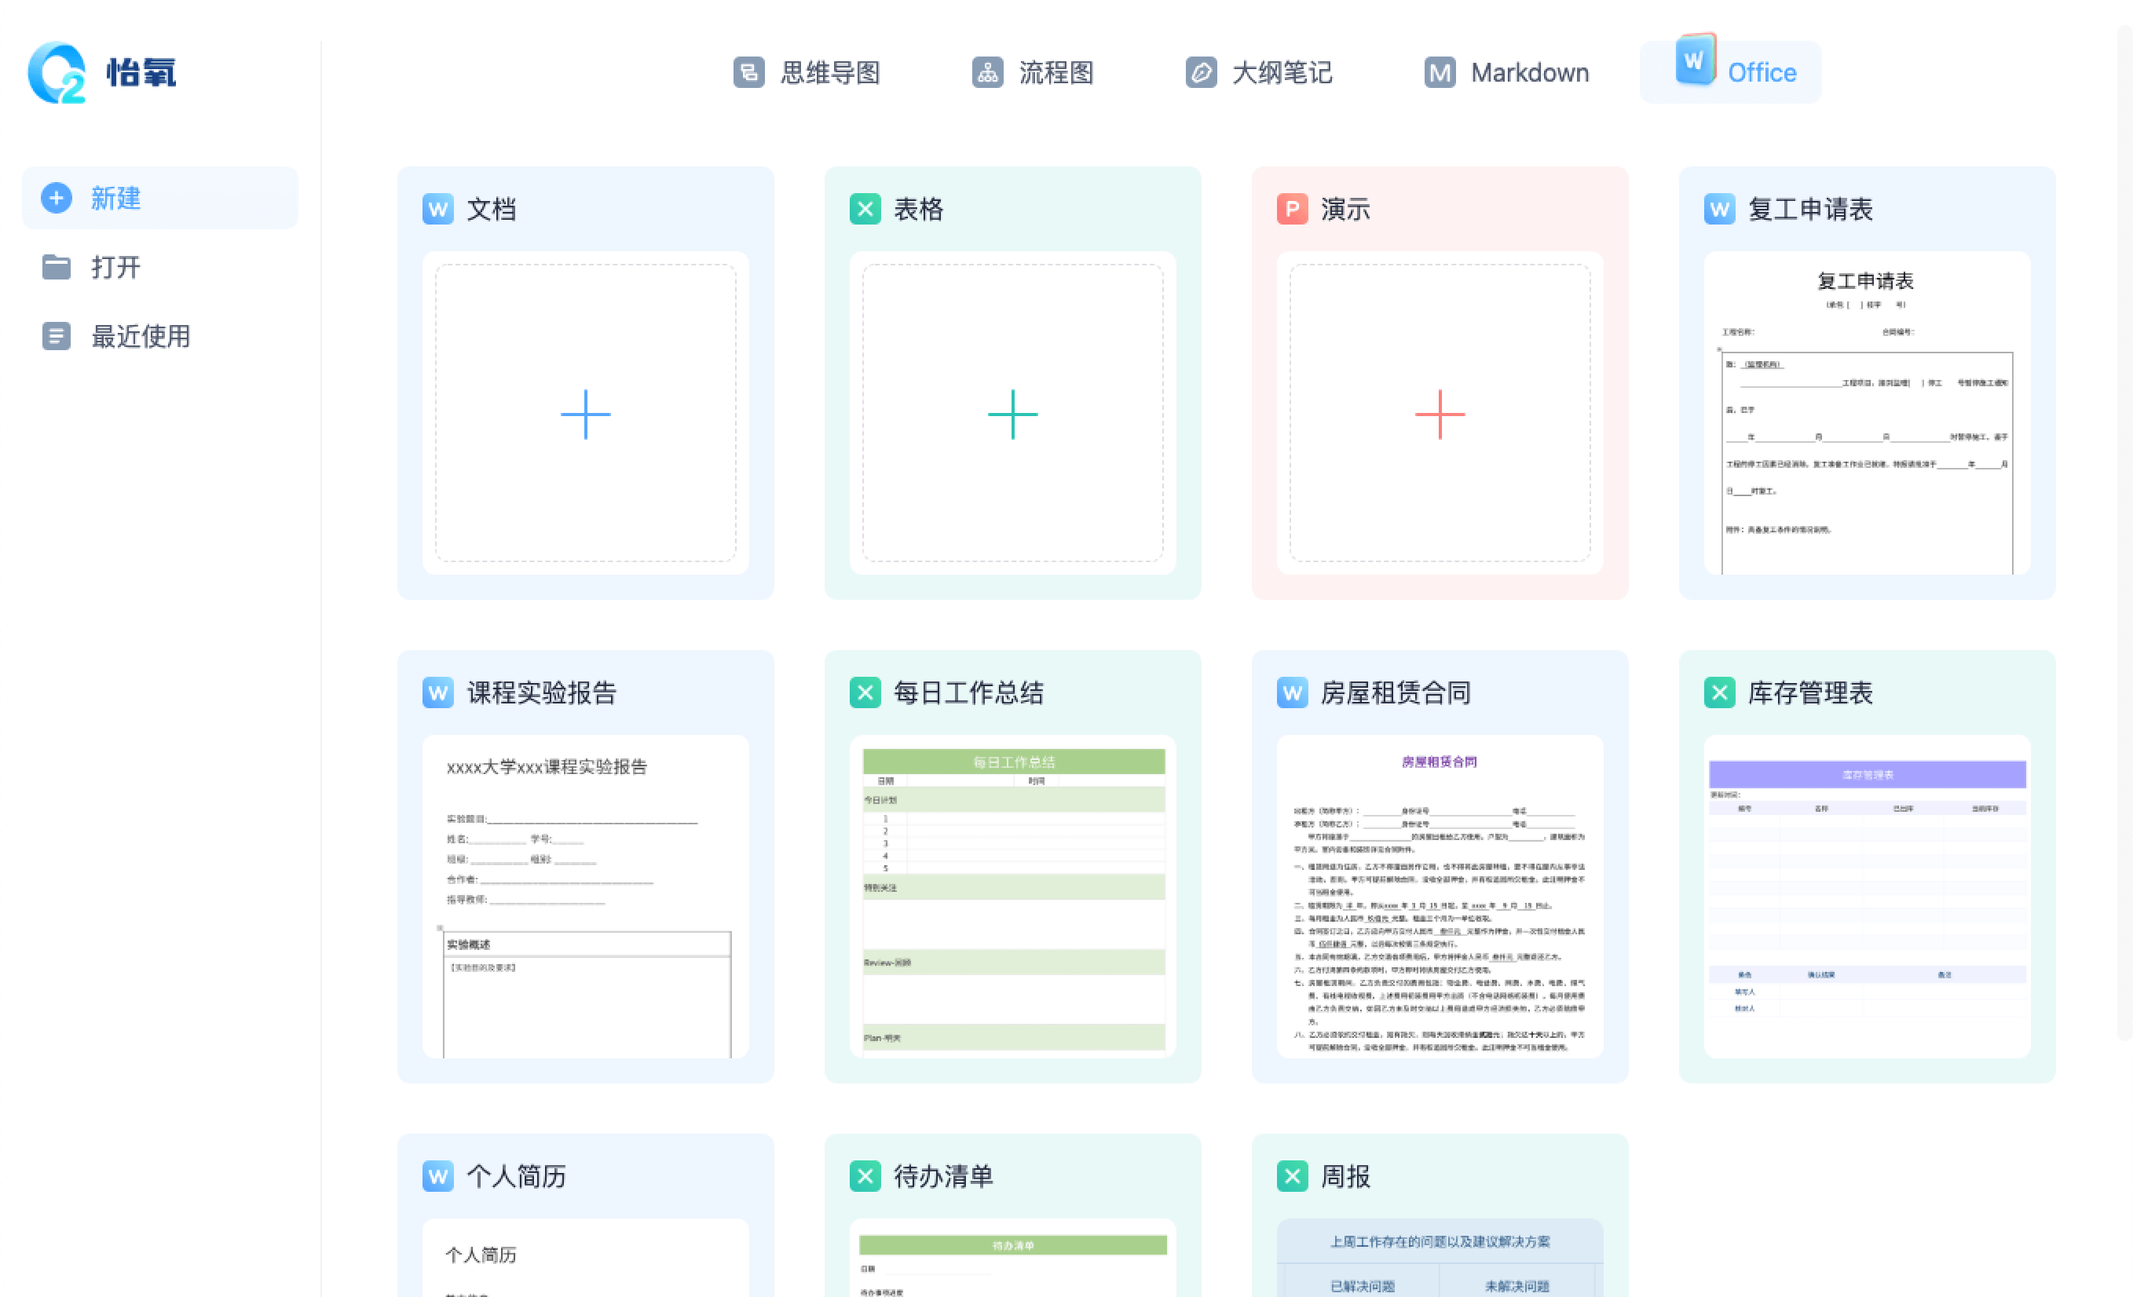Click the 待办清单 card title
This screenshot has height=1297, width=2133.
(x=943, y=1177)
